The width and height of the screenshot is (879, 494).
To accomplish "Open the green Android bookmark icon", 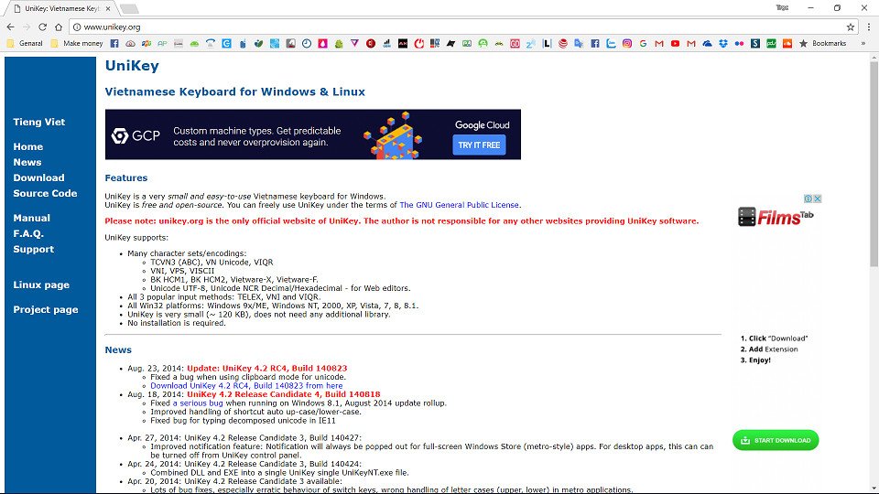I will [x=194, y=44].
